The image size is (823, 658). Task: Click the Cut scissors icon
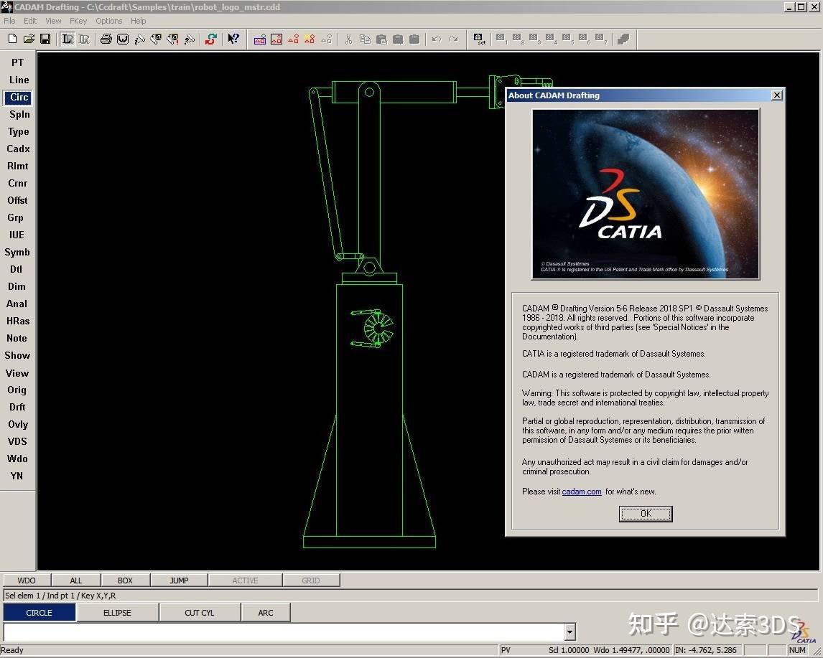(348, 39)
